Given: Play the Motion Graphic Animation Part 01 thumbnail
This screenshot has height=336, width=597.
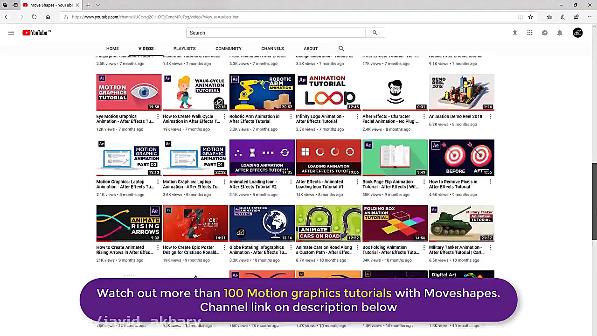Looking at the screenshot, I should [195, 158].
